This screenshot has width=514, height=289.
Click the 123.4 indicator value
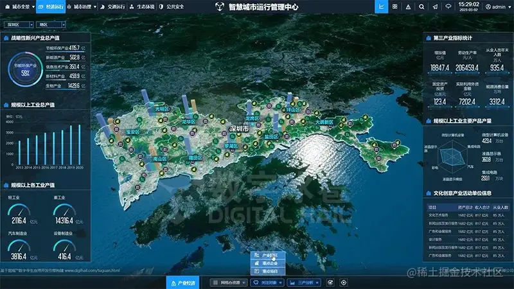pyautogui.click(x=439, y=102)
